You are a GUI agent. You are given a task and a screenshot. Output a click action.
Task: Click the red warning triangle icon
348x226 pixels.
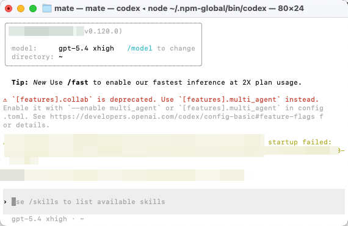tap(5, 100)
